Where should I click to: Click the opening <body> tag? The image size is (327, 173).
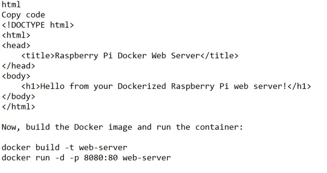(16, 76)
